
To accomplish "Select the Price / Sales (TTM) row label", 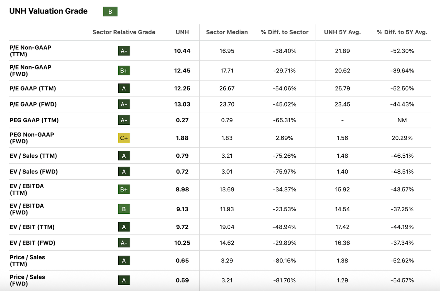I will tap(27, 261).
